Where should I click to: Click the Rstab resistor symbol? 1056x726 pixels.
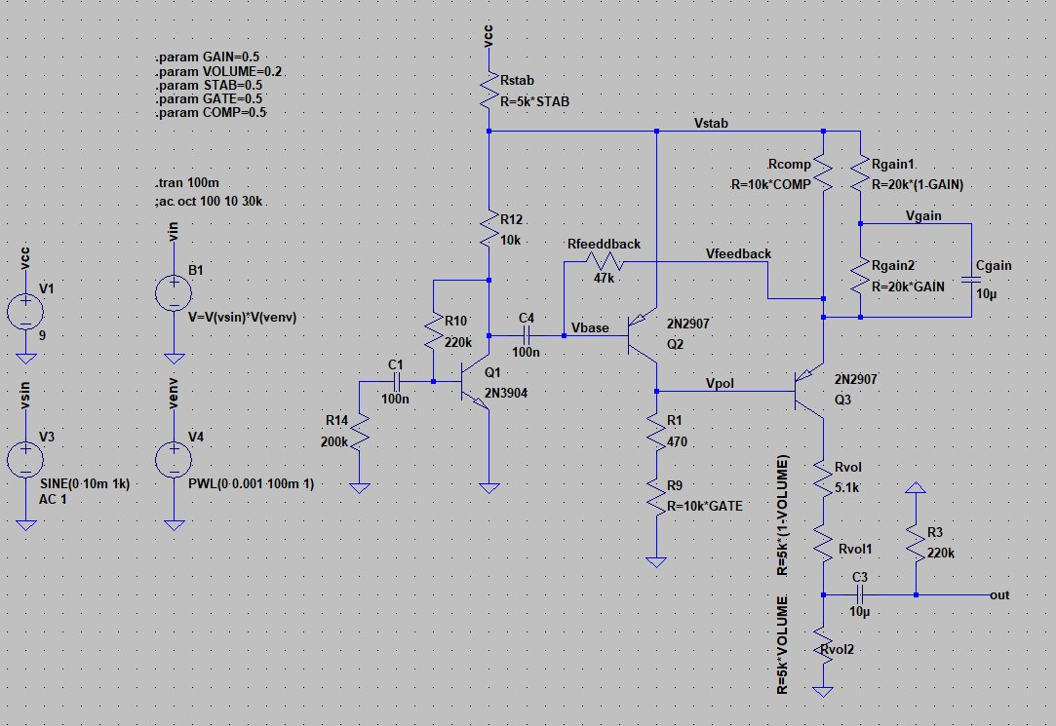pos(489,91)
